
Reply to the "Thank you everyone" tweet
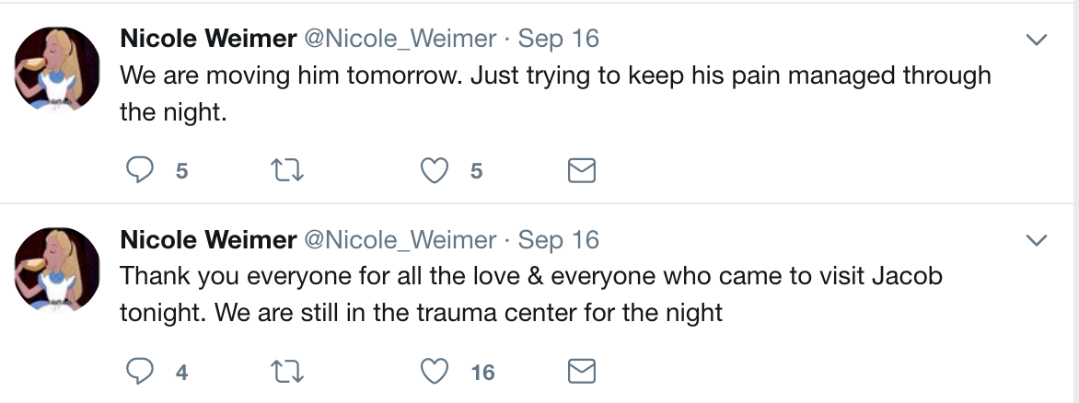pyautogui.click(x=139, y=371)
